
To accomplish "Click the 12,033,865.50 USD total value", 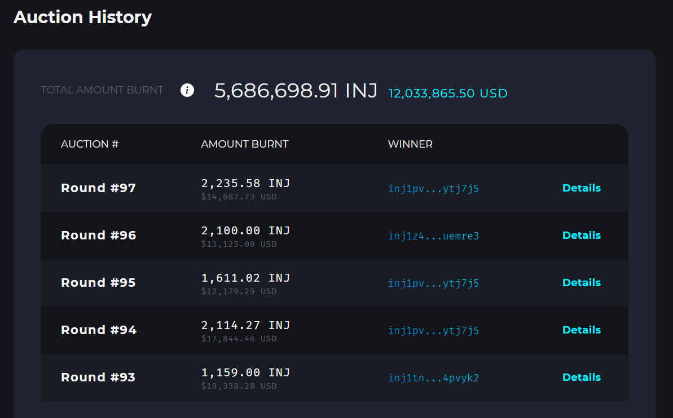I will [448, 94].
